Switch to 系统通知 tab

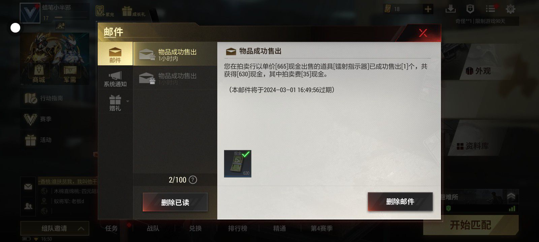click(x=115, y=79)
